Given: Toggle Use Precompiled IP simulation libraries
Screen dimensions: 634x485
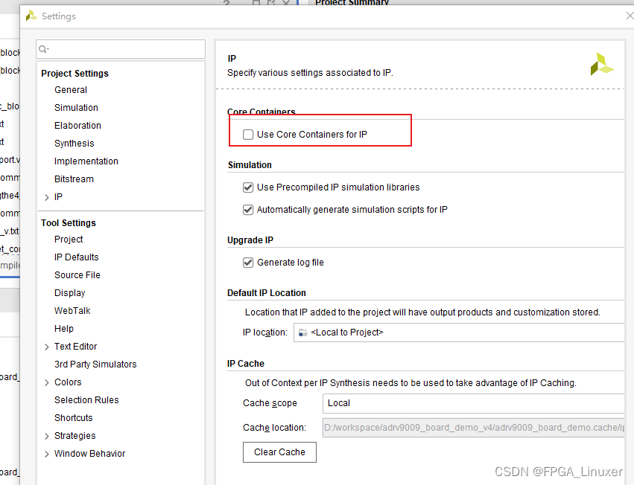Looking at the screenshot, I should pos(248,187).
